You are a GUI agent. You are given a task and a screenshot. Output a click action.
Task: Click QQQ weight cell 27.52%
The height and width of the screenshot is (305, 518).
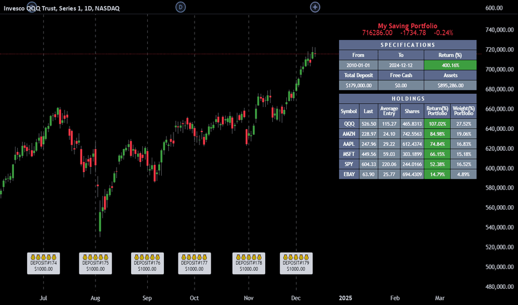coord(464,124)
